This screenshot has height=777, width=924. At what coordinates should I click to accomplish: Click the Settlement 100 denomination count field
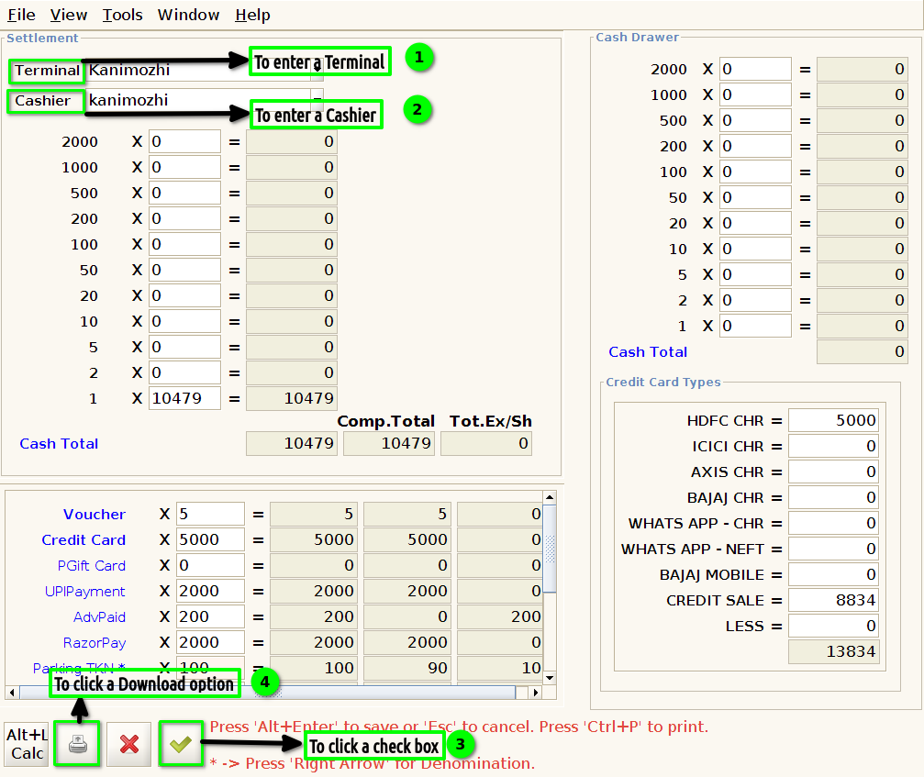[x=184, y=244]
